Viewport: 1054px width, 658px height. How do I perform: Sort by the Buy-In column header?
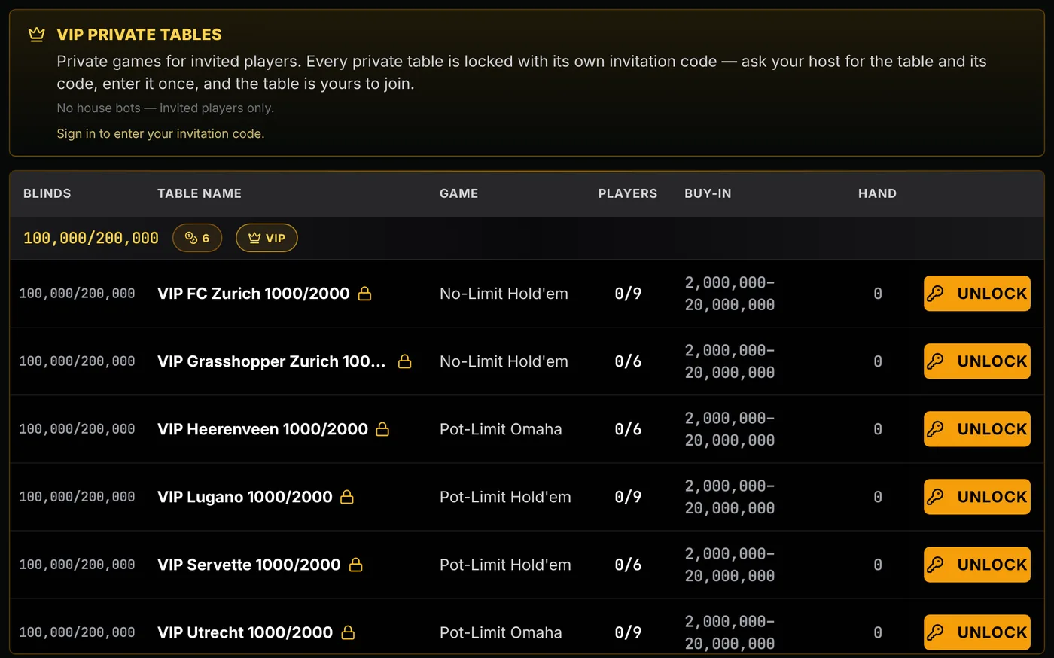[x=708, y=193]
